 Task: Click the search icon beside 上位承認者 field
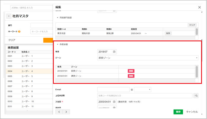tap(196, 96)
